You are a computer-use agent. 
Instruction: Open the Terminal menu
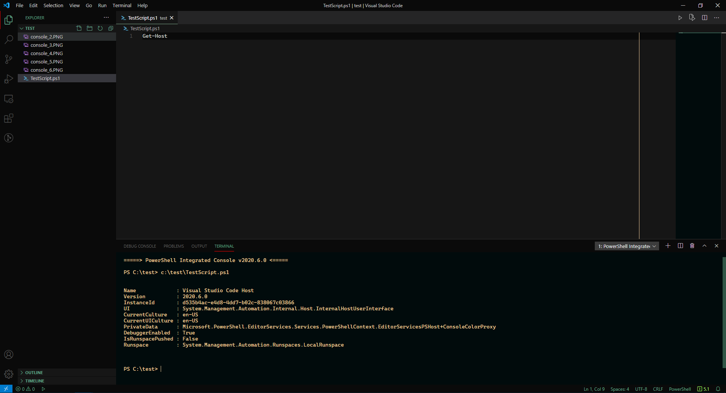[121, 5]
